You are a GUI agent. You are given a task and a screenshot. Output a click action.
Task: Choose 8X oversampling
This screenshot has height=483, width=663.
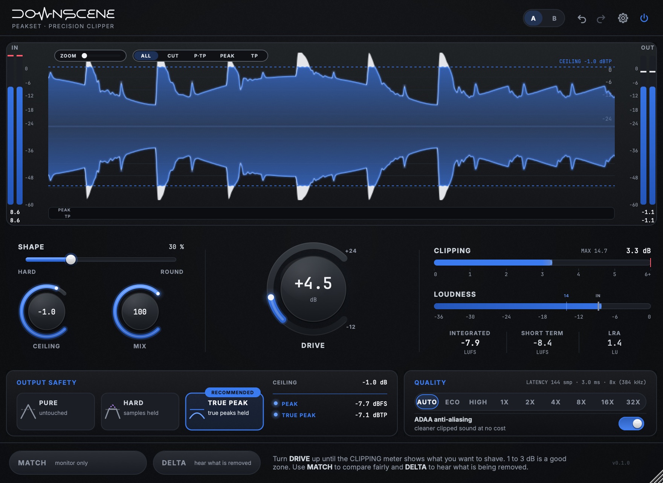click(x=581, y=402)
